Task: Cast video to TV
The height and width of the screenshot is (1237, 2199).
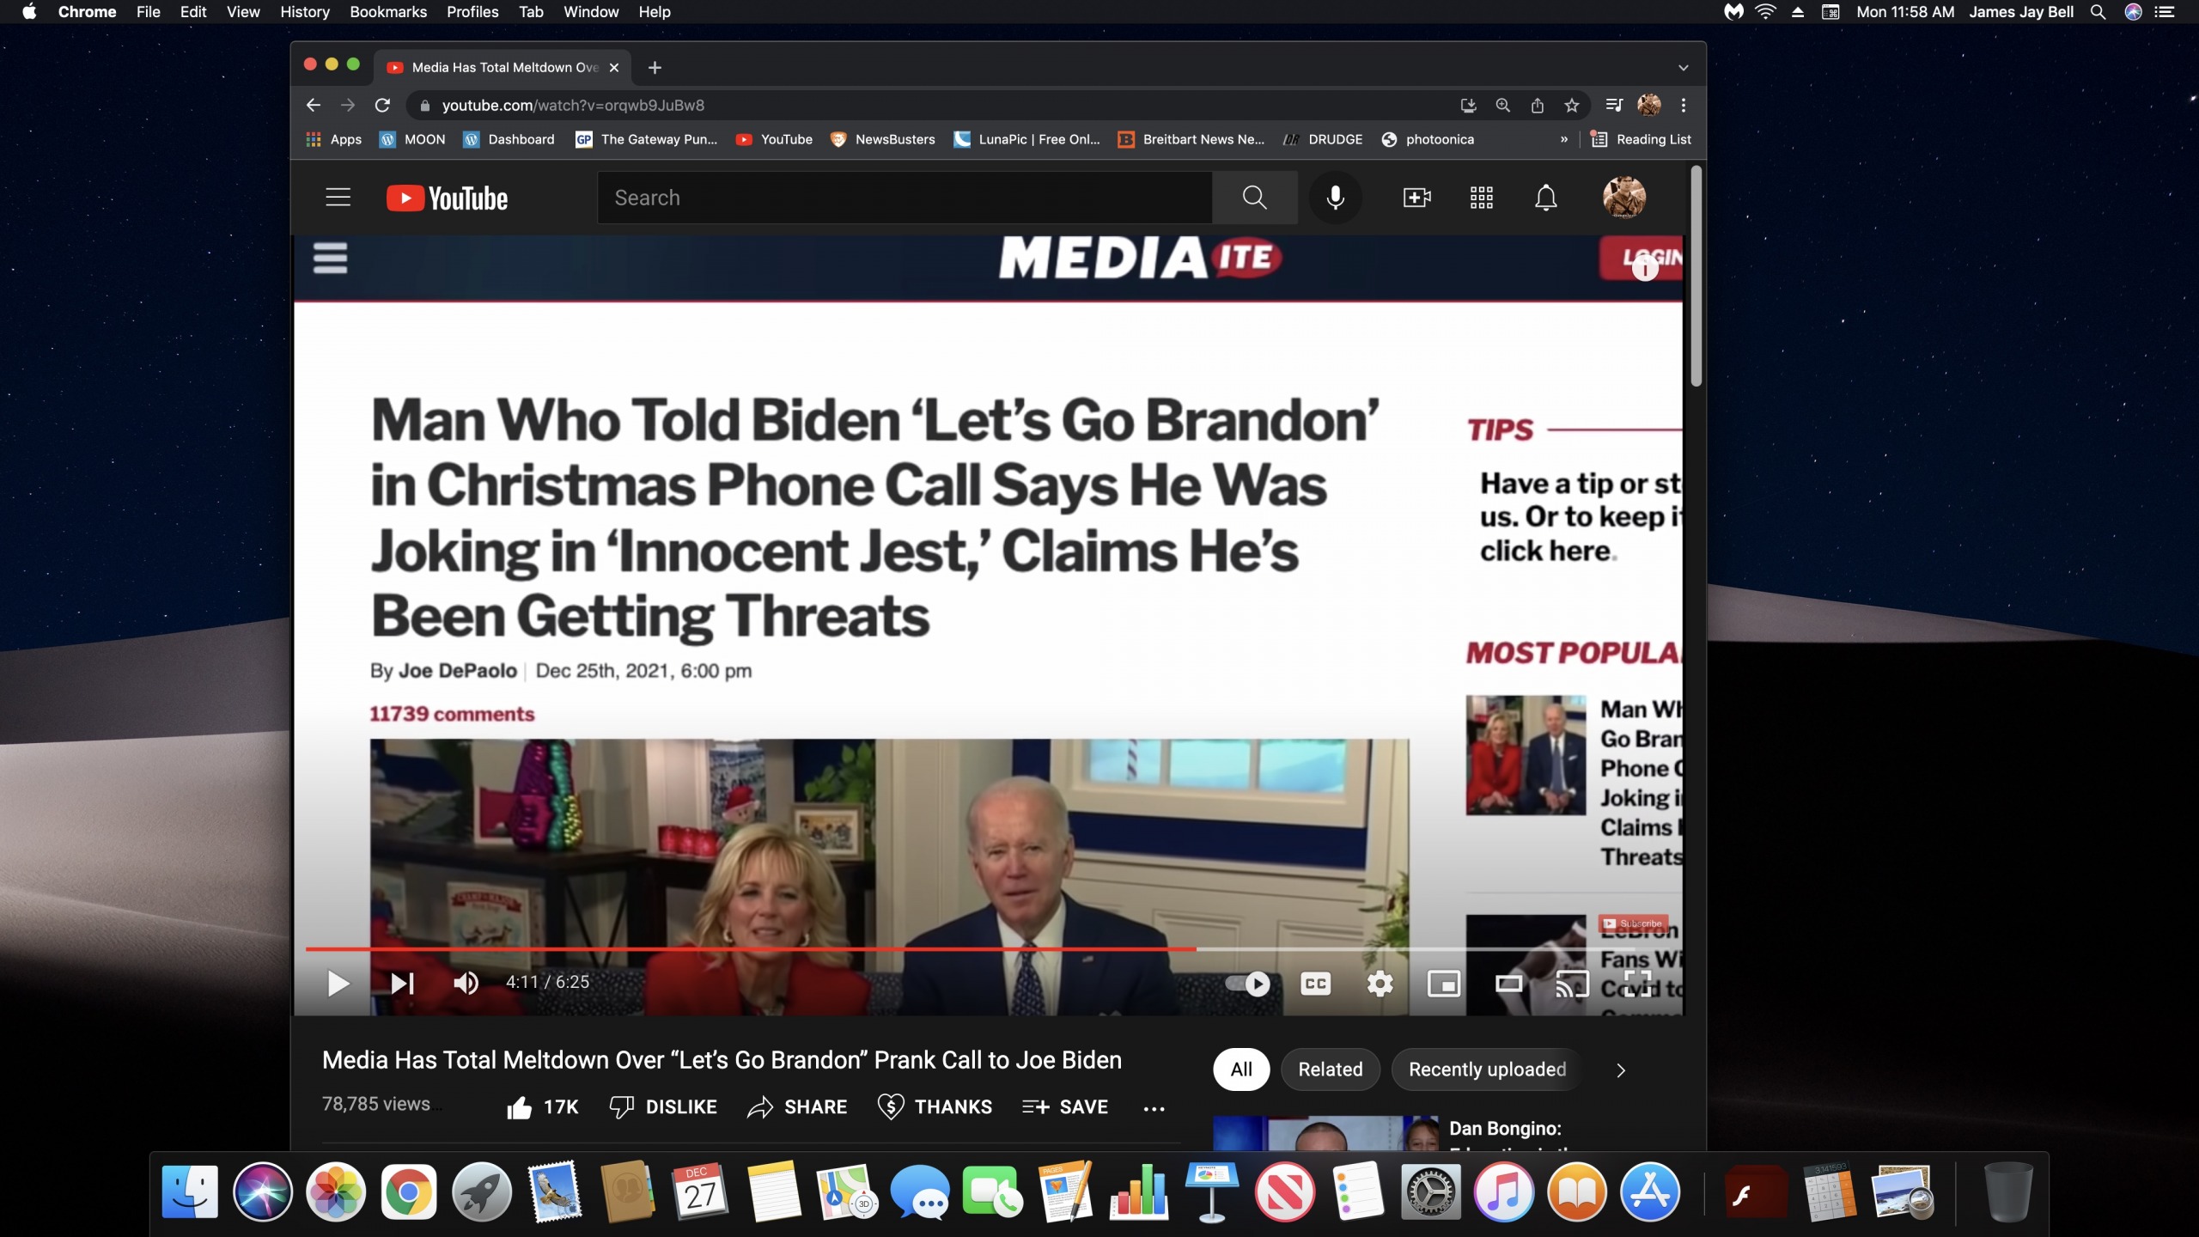Action: 1572,984
